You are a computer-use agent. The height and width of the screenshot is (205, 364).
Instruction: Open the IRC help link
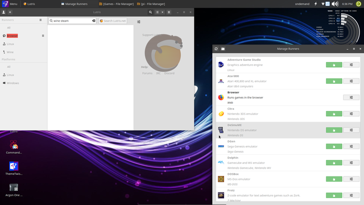coord(158,73)
